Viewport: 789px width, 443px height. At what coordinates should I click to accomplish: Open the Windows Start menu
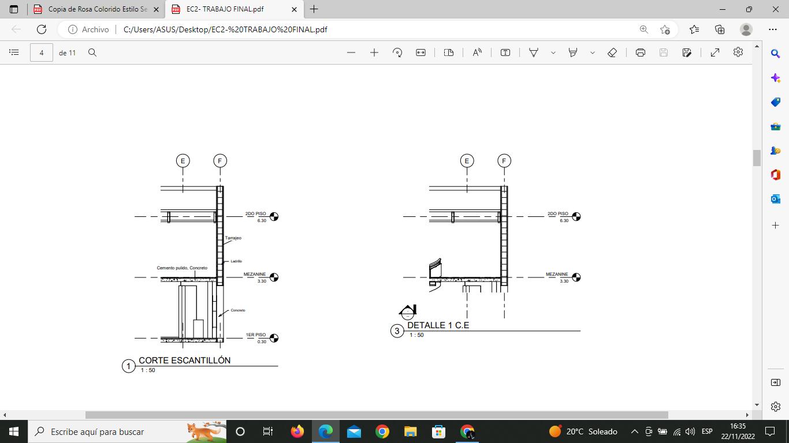[x=14, y=431]
